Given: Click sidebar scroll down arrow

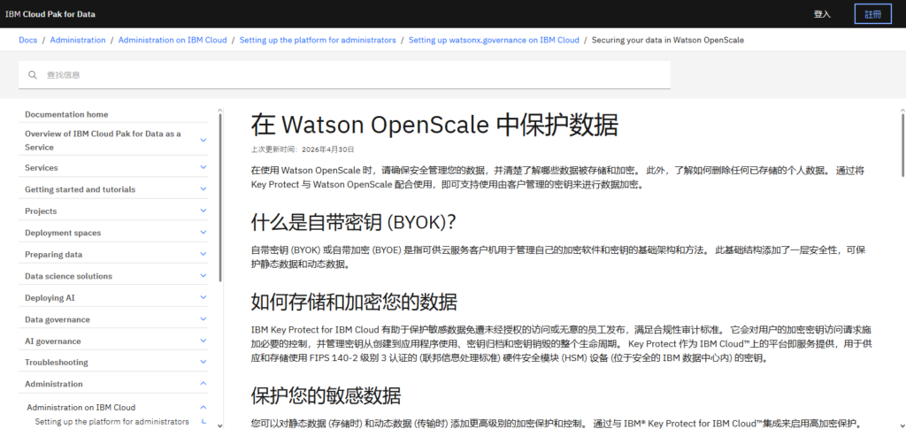Looking at the screenshot, I should tap(220, 425).
